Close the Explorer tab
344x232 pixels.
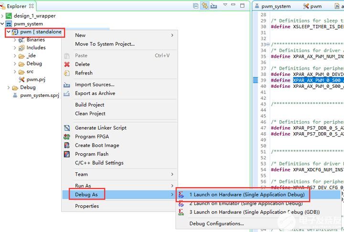(32, 6)
